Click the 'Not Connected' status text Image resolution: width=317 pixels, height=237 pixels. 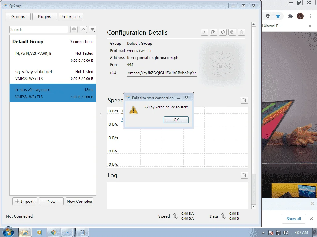click(x=20, y=216)
